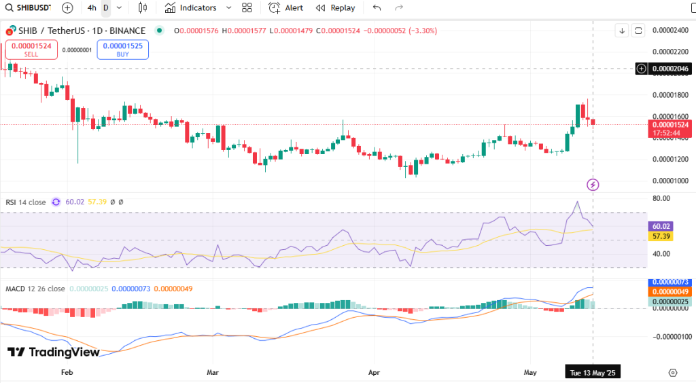Undo the last chart action

pos(377,7)
